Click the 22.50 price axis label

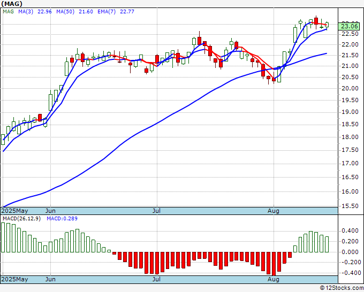(350, 34)
